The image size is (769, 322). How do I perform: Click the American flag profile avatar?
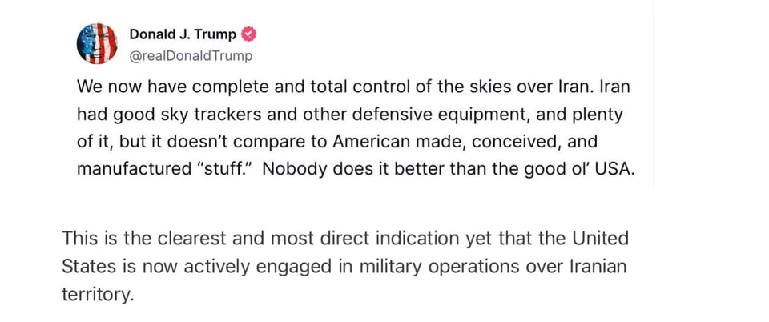[x=97, y=43]
